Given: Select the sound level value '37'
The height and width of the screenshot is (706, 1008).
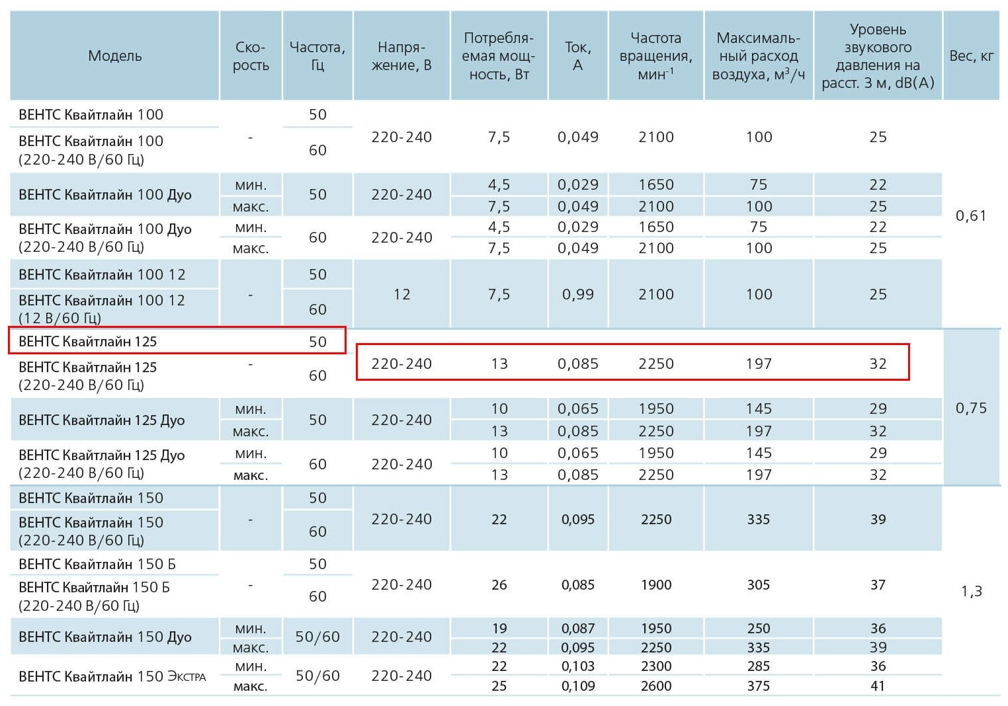Looking at the screenshot, I should 878,584.
